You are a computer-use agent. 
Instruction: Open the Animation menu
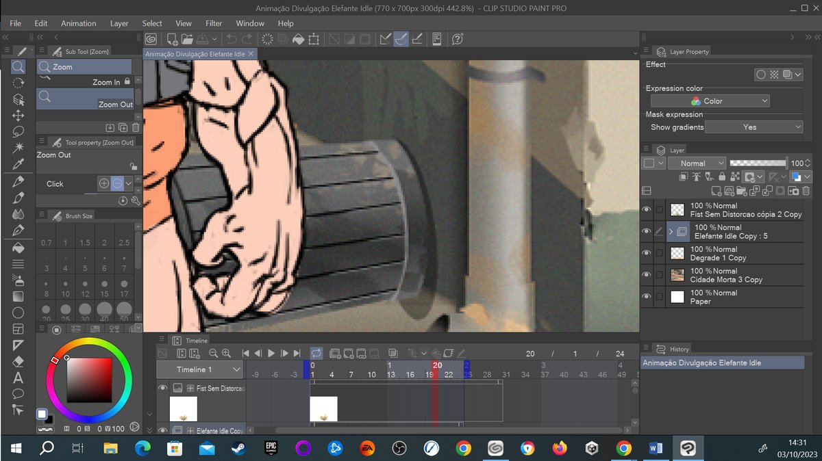(x=79, y=23)
